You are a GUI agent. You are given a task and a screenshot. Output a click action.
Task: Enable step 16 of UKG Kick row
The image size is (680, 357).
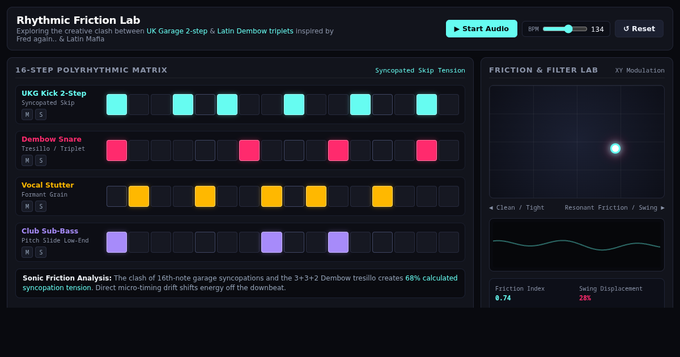(449, 105)
